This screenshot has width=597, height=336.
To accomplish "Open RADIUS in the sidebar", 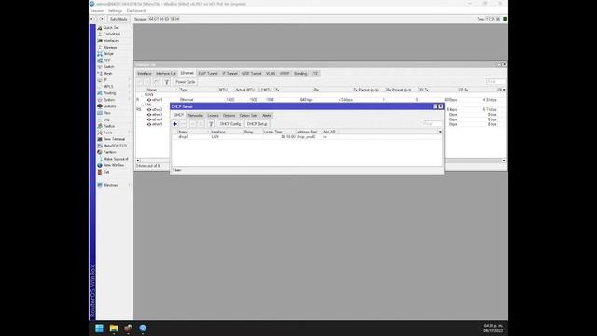I will tap(109, 126).
